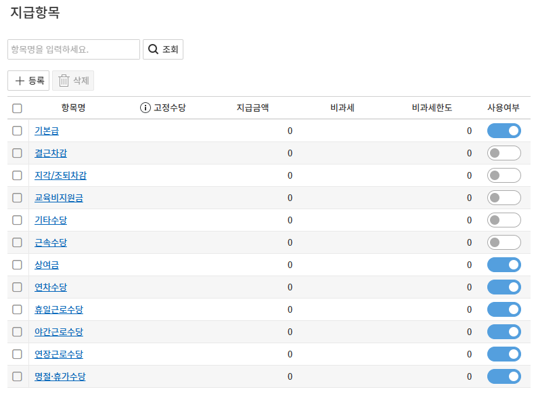Click the 명절·휴가수당 link
The width and height of the screenshot is (536, 394).
pyautogui.click(x=60, y=376)
